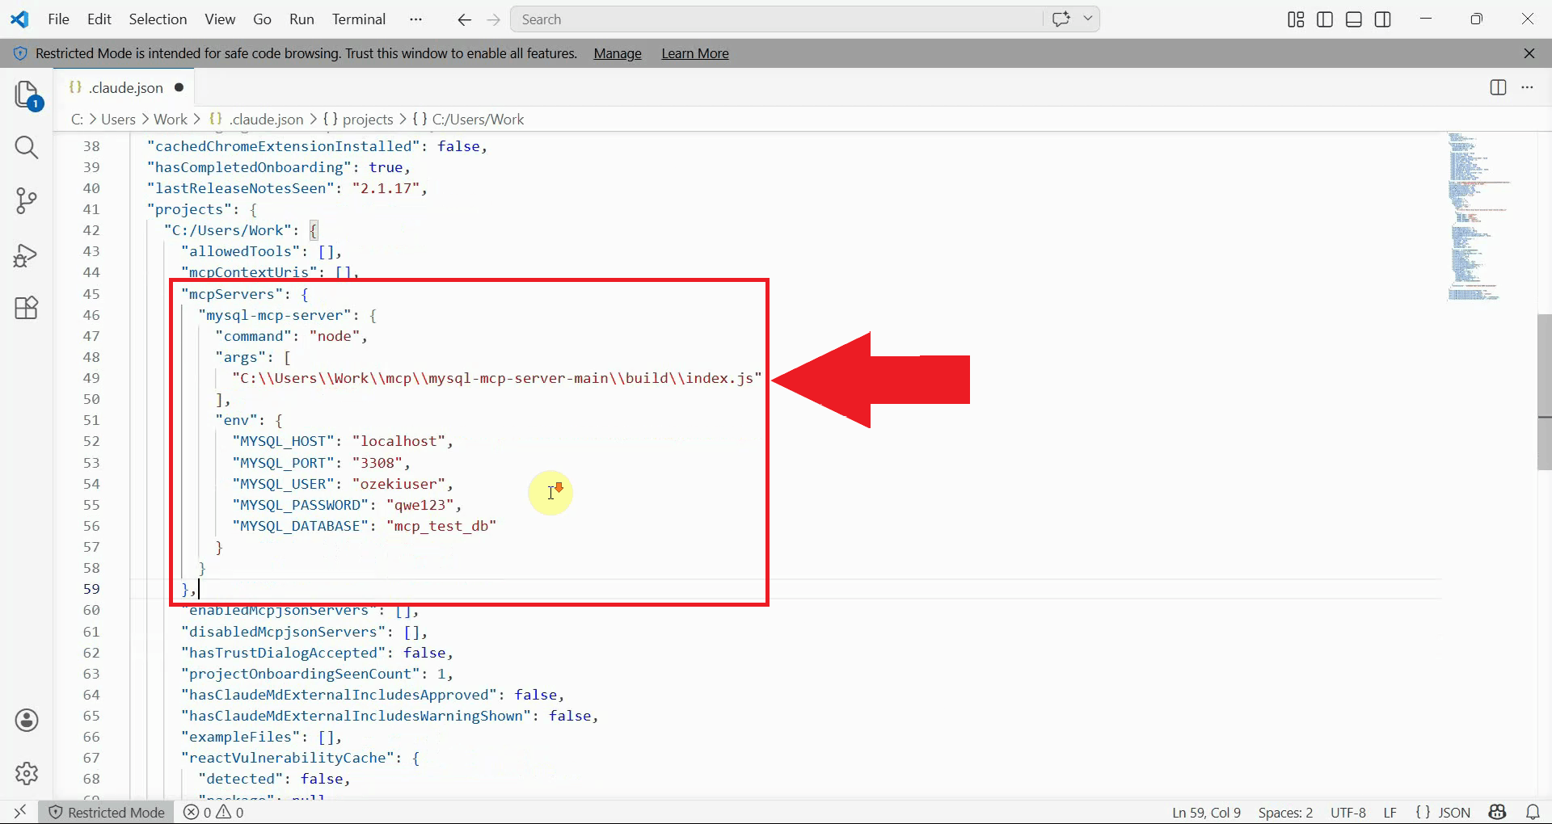Click the "mcpServers" key text
This screenshot has height=824, width=1552.
(x=232, y=294)
